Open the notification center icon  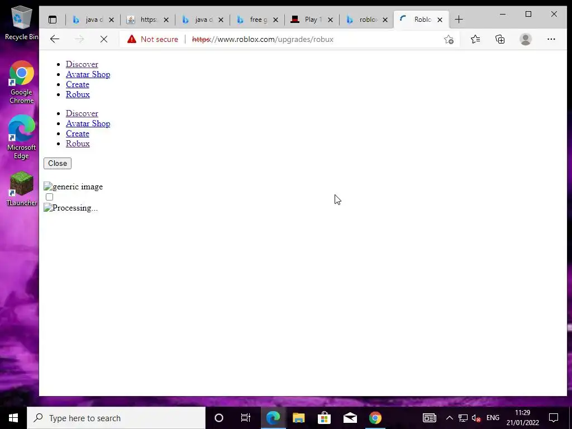[x=554, y=418]
